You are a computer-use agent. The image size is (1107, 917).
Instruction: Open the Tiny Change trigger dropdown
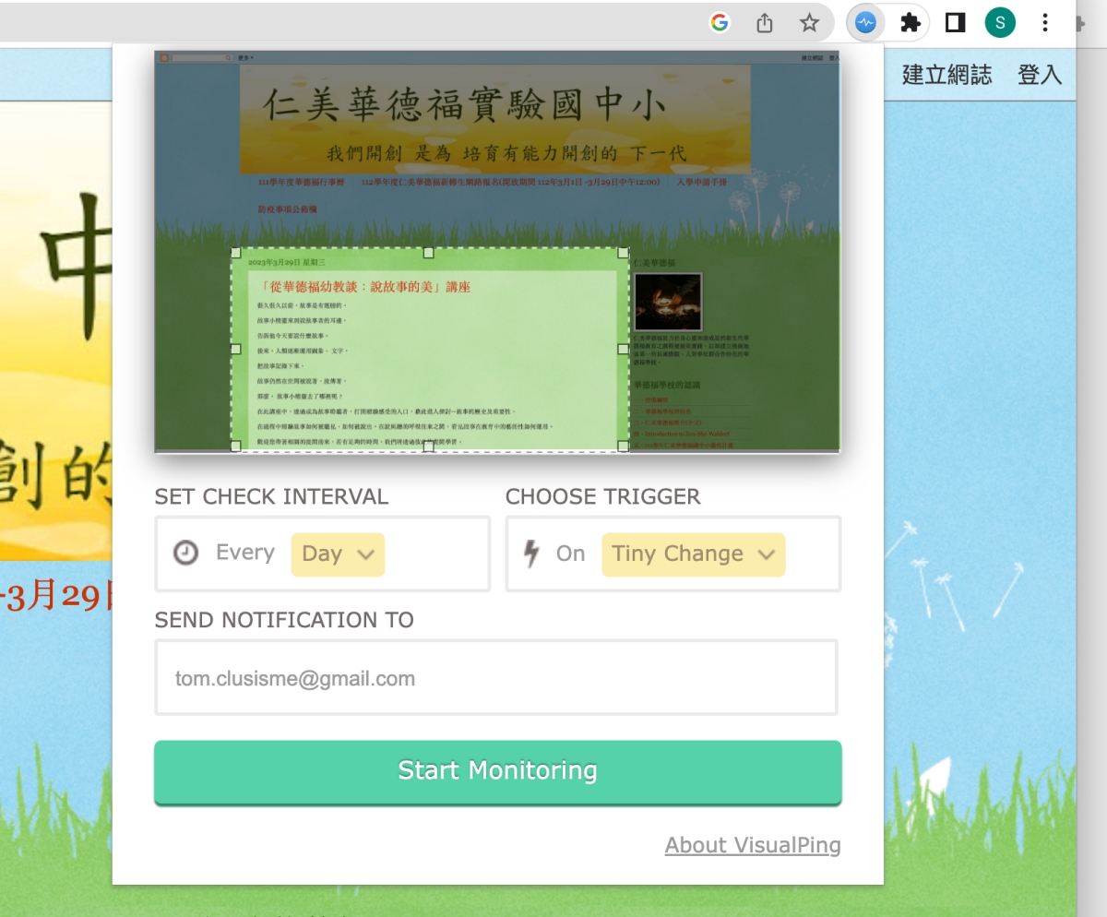694,554
